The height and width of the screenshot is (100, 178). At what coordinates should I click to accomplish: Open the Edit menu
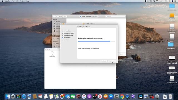[x=17, y=1]
